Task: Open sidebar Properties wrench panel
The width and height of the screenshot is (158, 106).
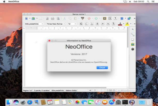Action: click(133, 35)
